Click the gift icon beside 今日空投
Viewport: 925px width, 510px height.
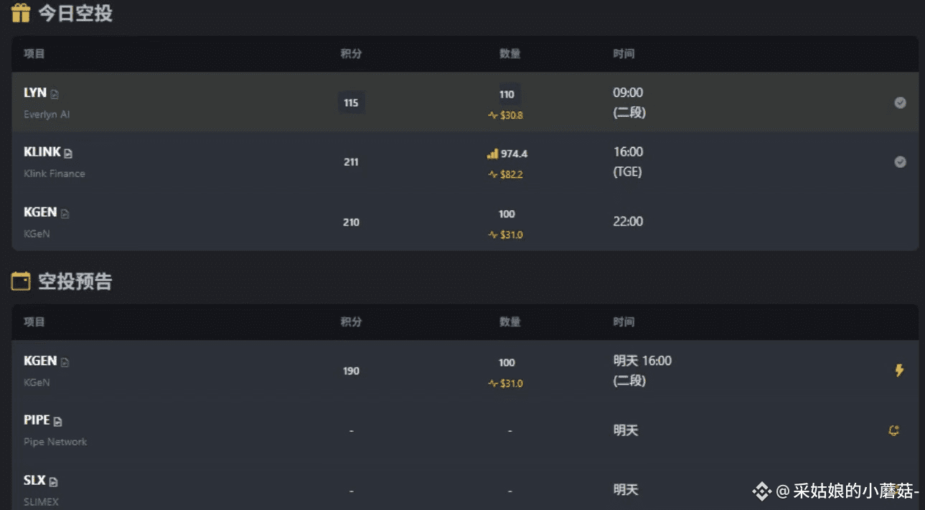21,13
